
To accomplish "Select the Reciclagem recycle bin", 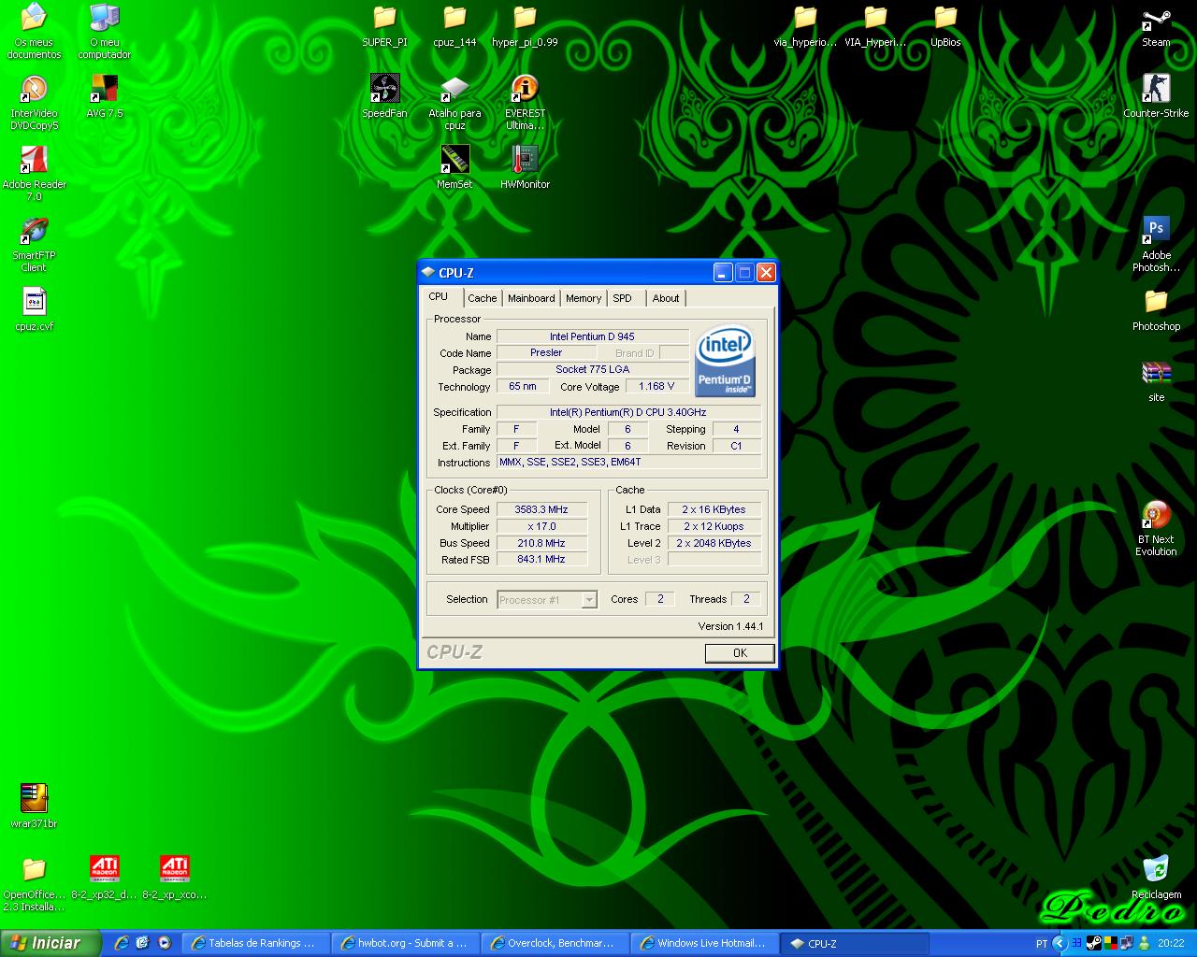I will 1156,878.
